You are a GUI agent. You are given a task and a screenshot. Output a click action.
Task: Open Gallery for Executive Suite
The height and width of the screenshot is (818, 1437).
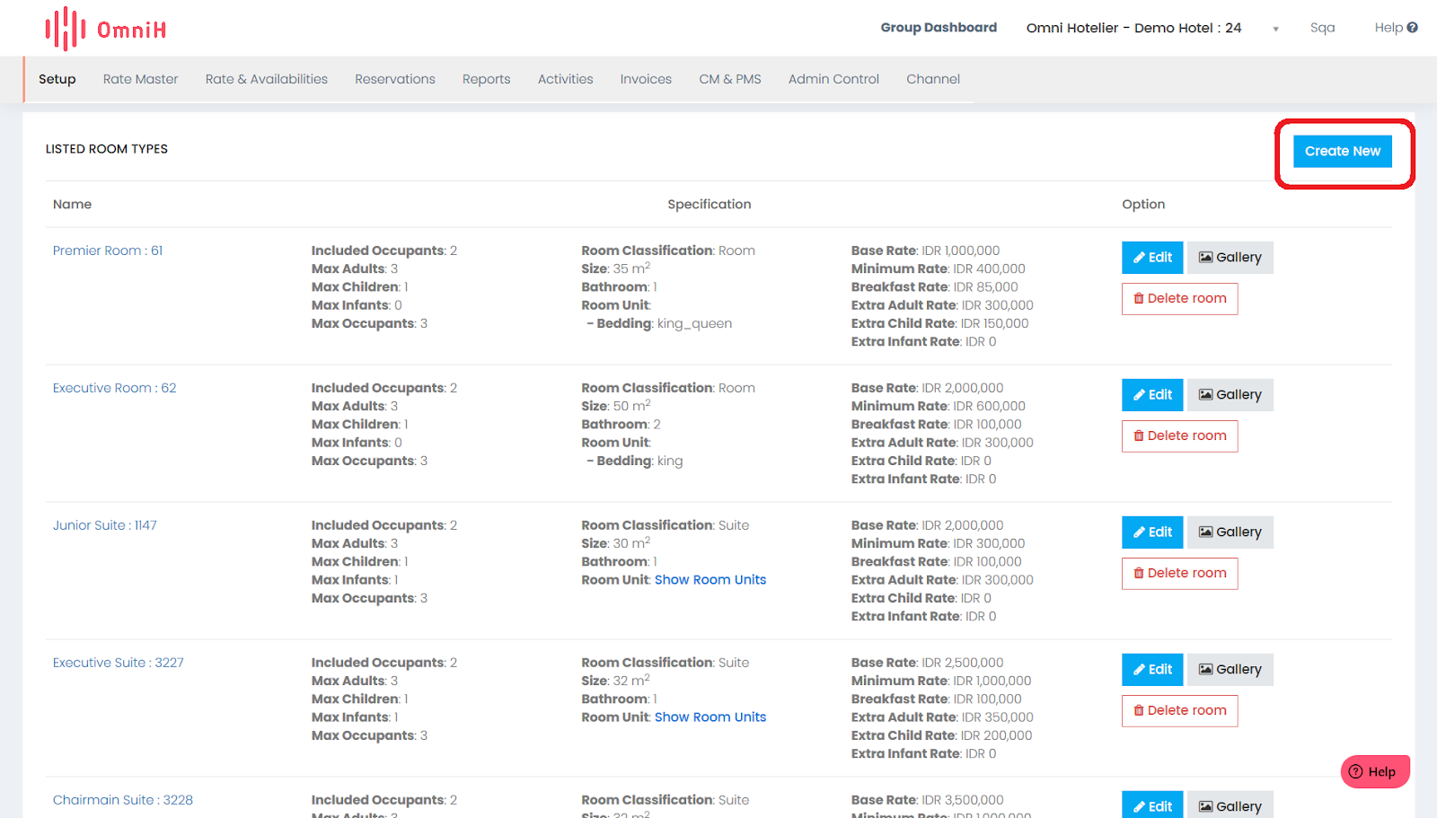[1230, 670]
